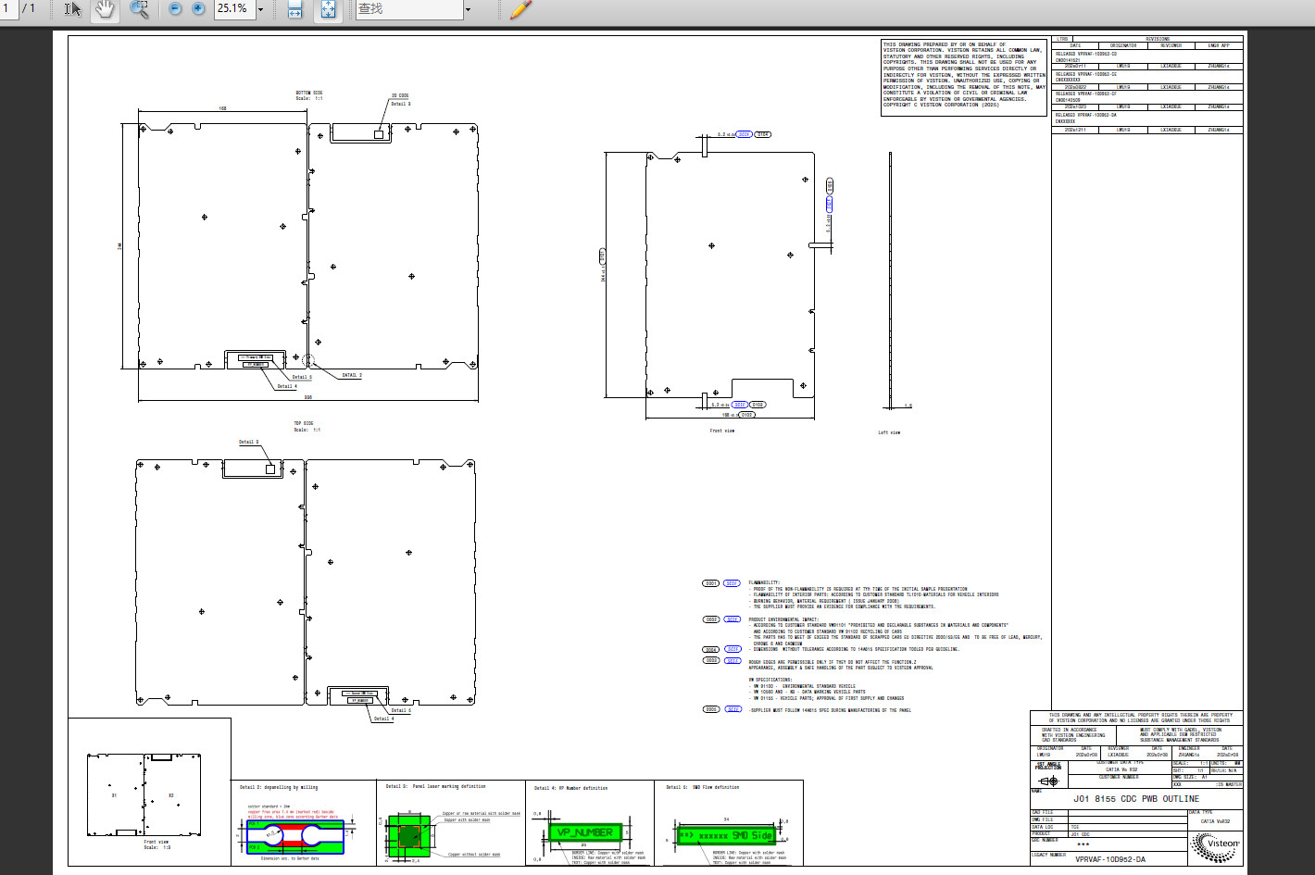1315x875 pixels.
Task: Click the 'Left view' label
Action: (889, 432)
